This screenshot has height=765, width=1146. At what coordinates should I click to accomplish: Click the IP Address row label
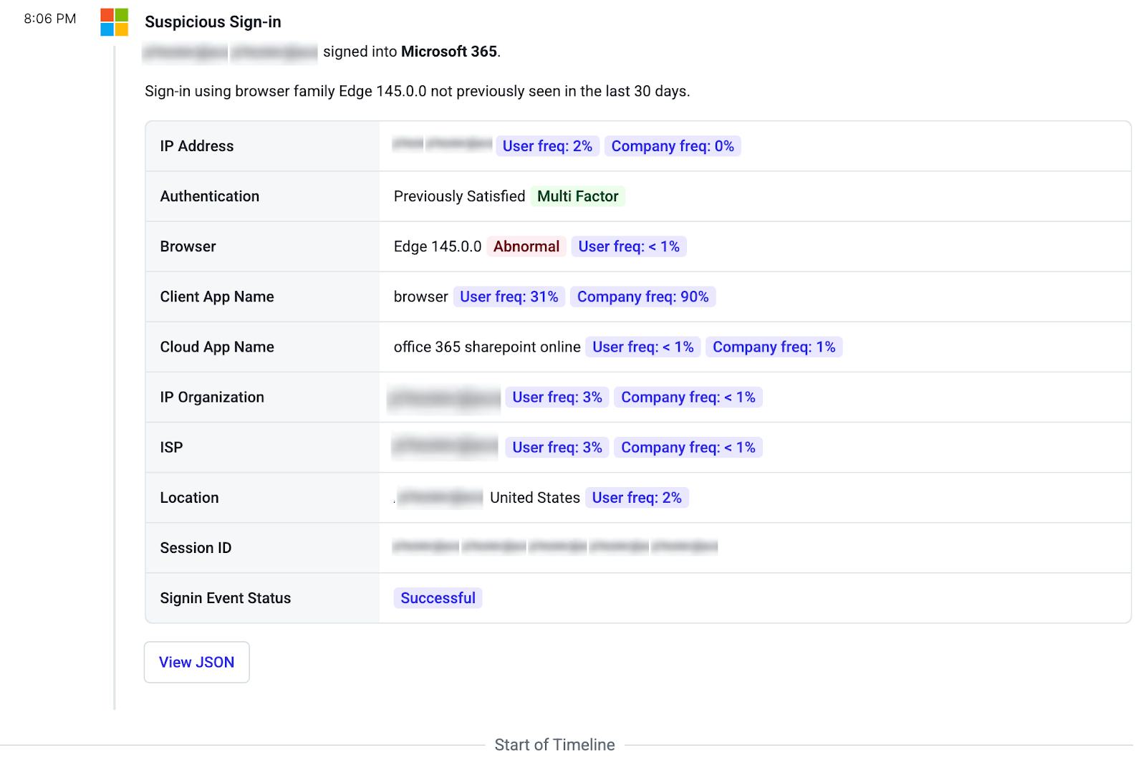click(197, 146)
